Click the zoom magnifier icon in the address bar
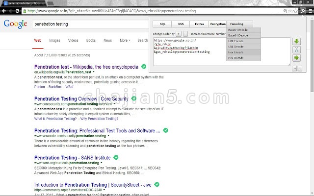The width and height of the screenshot is (314, 196). click(285, 11)
